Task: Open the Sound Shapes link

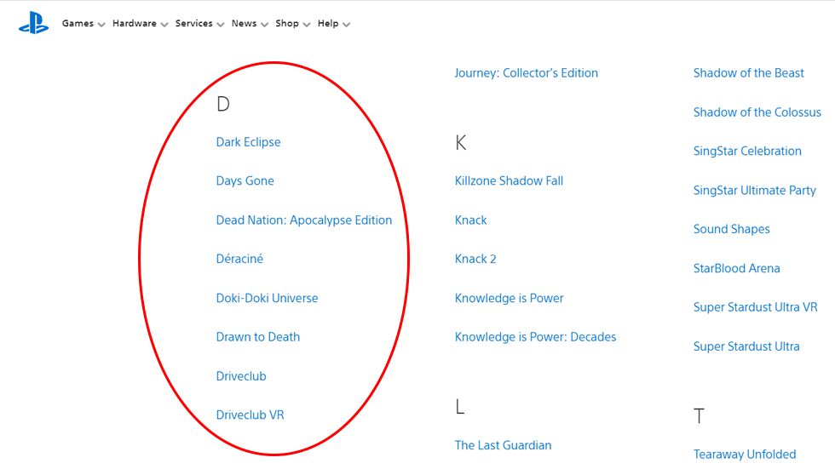Action: pyautogui.click(x=731, y=229)
